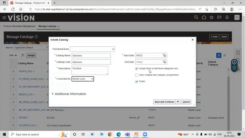The image size is (245, 138).
Task: Open the Controlled At Master Level dropdown
Action: pos(83,79)
